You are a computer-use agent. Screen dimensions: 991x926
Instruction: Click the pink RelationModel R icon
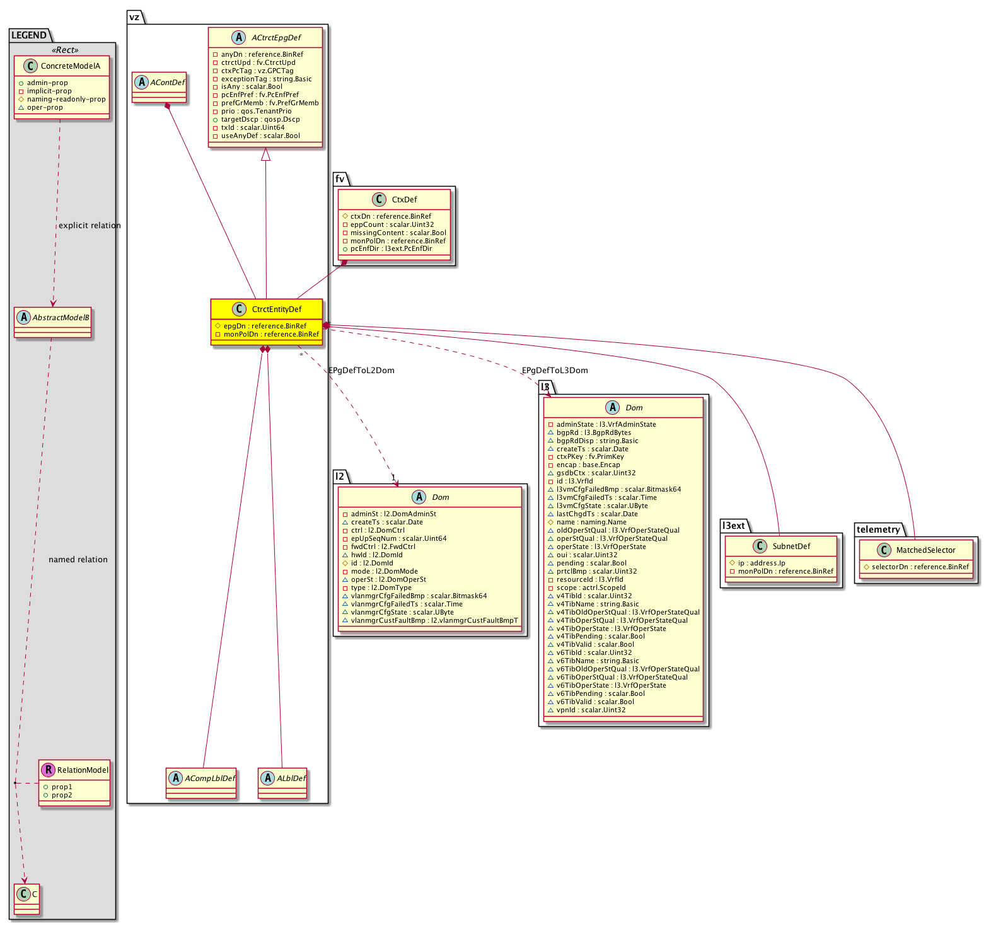(48, 770)
